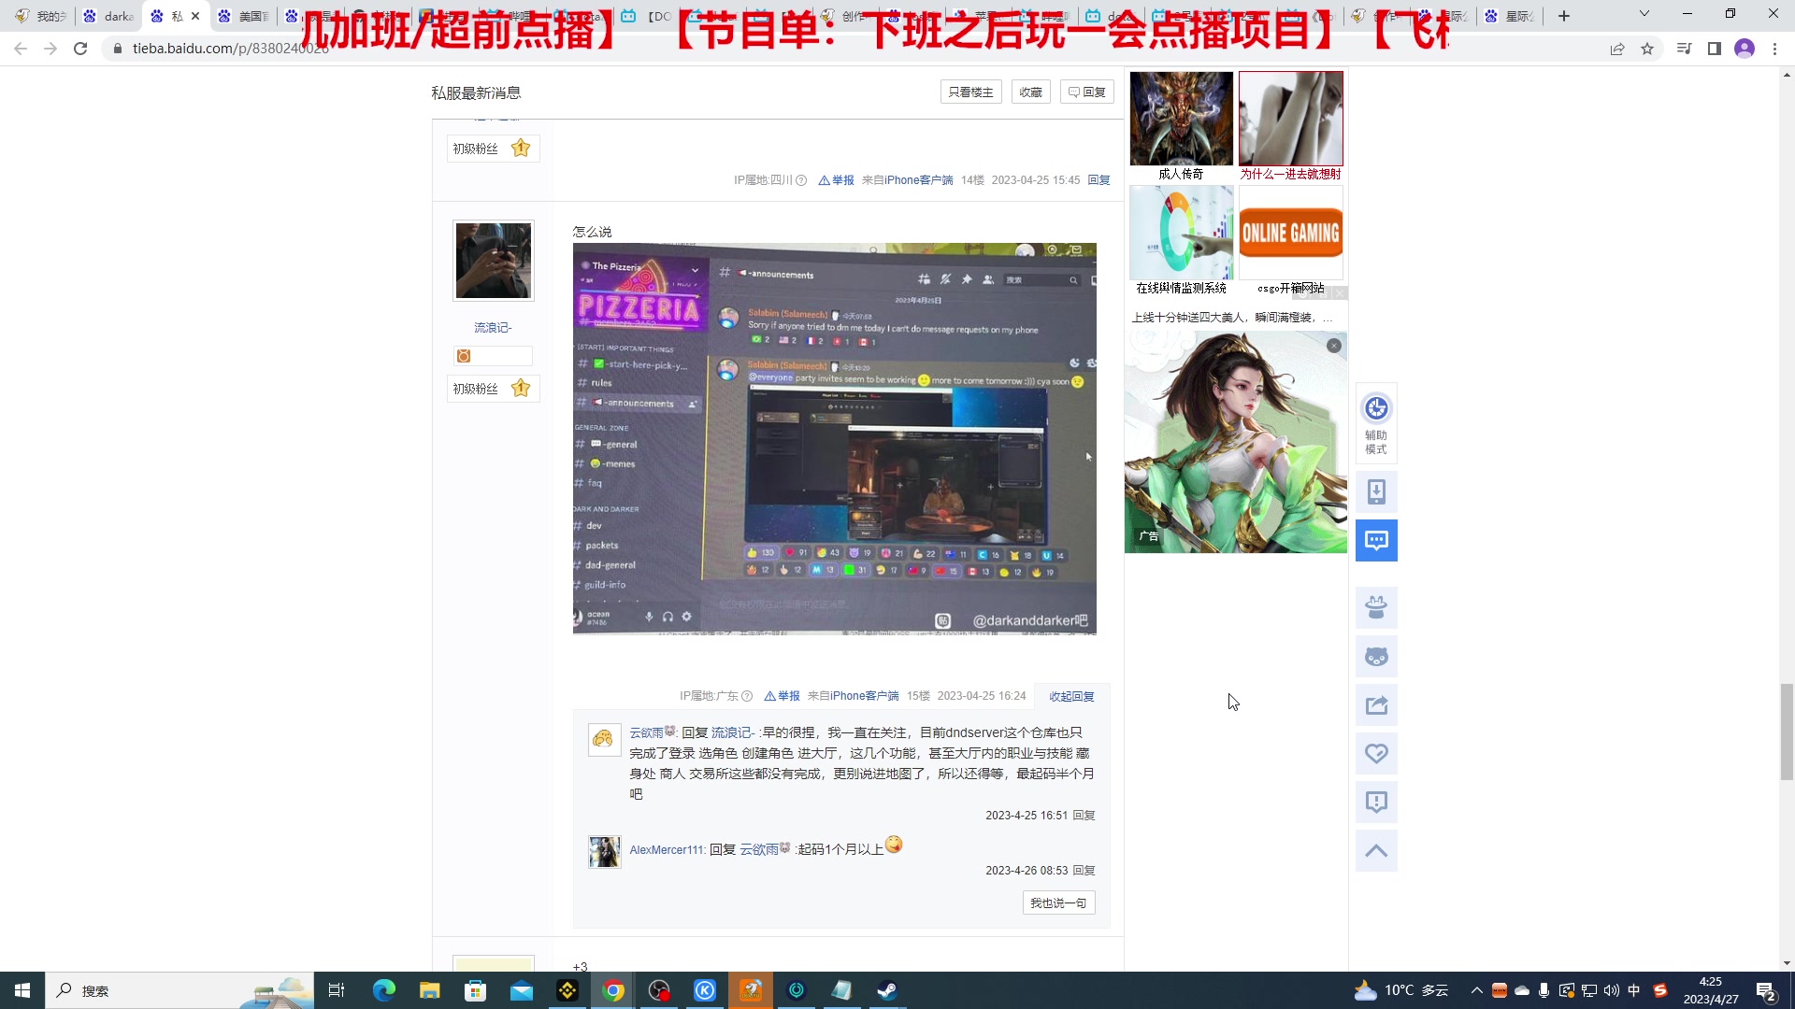
Task: Click the back-to-top chevron icon
Action: [x=1376, y=851]
